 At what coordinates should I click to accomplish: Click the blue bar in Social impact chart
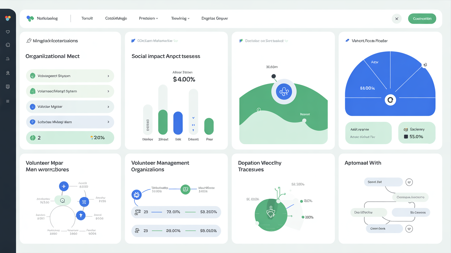[178, 123]
